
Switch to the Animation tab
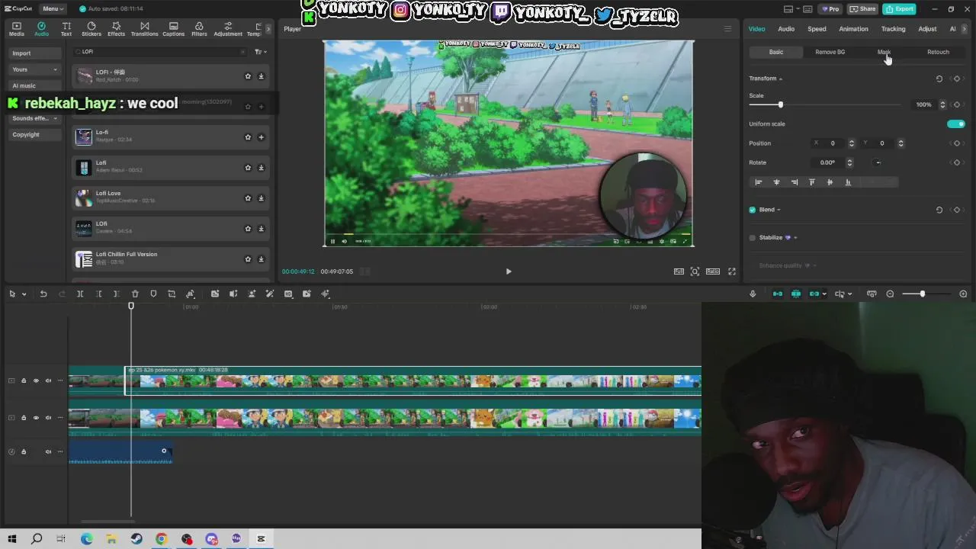coord(853,29)
